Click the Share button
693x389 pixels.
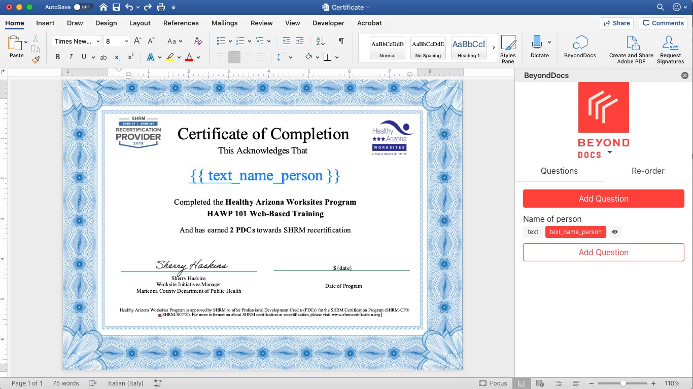[x=616, y=23]
